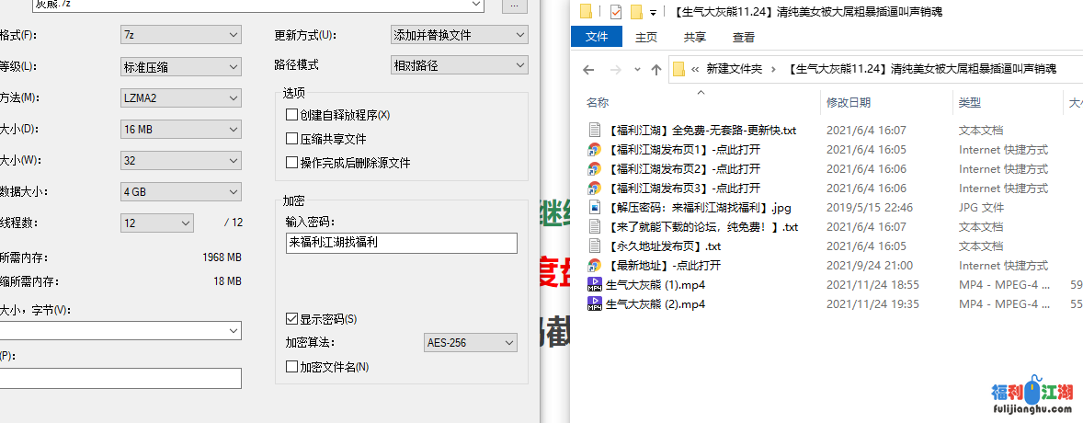Viewport: 1083px width, 423px height.
Task: Switch to the 查看 ribbon tab
Action: 743,38
